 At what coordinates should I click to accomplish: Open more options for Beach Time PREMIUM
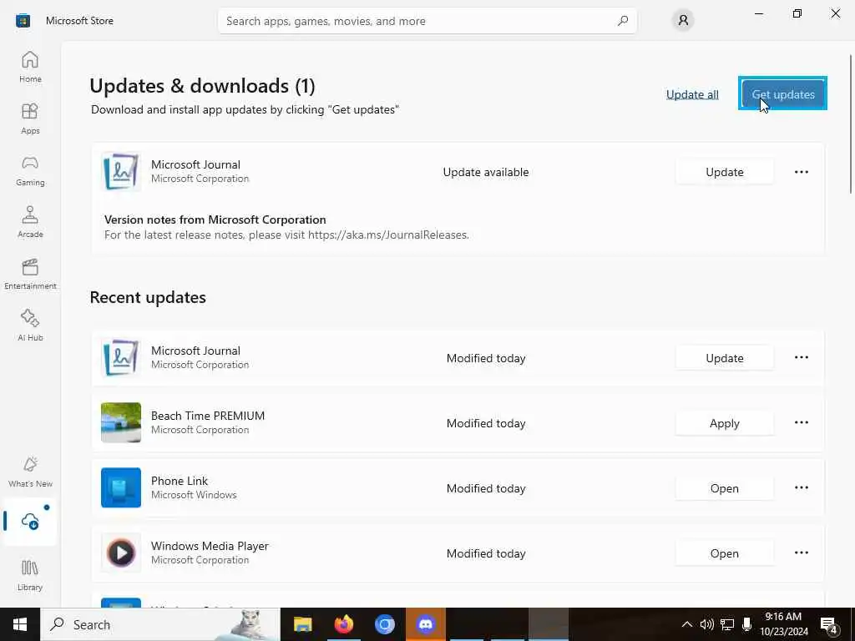(801, 422)
